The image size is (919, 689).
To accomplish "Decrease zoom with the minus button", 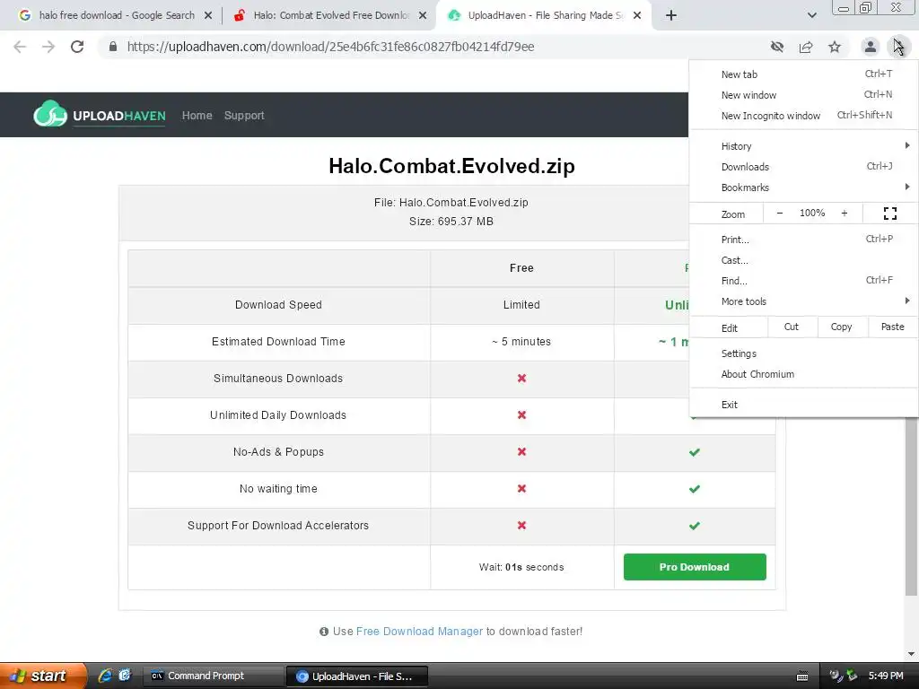I will pos(780,214).
